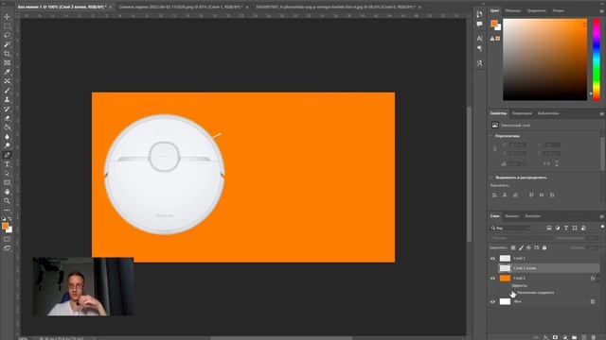Select the Rectangular Marquee tool
606x340 pixels.
(x=7, y=25)
